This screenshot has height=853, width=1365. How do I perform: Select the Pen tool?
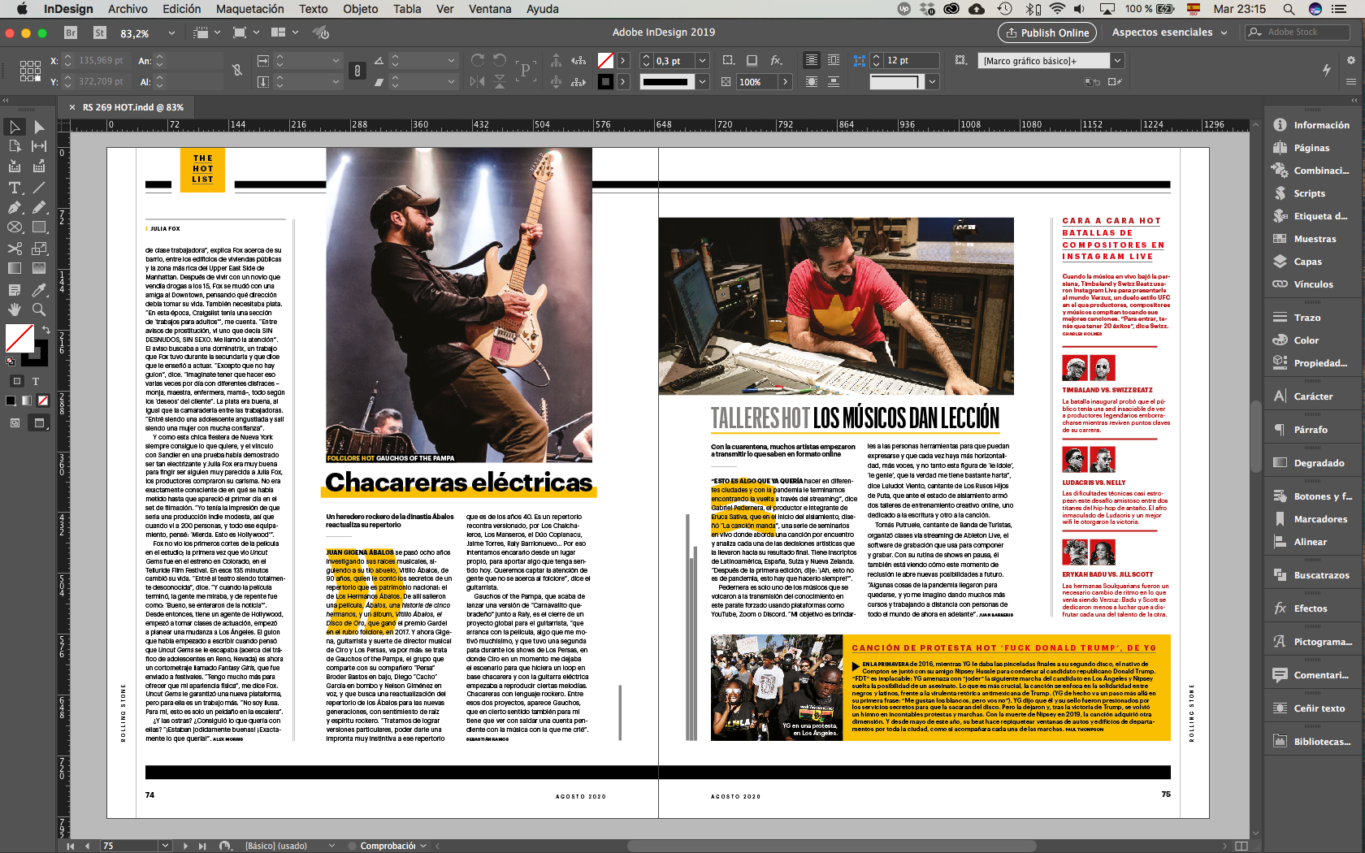15,207
